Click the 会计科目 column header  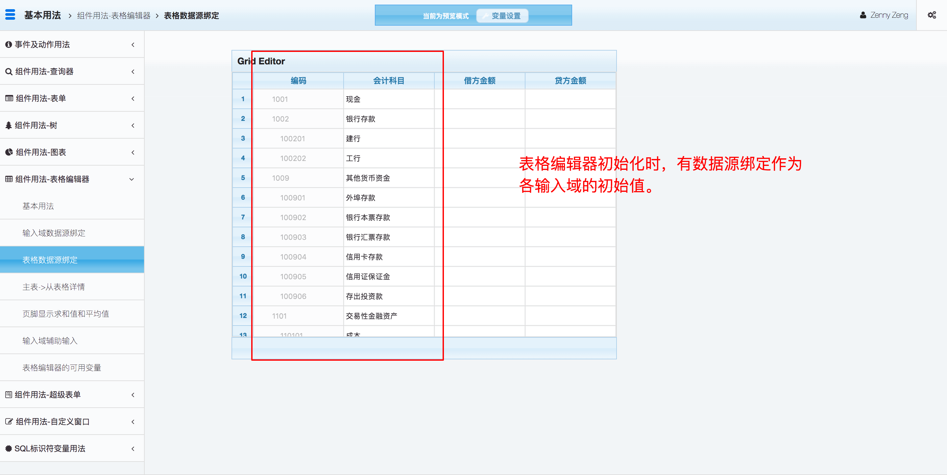[389, 81]
